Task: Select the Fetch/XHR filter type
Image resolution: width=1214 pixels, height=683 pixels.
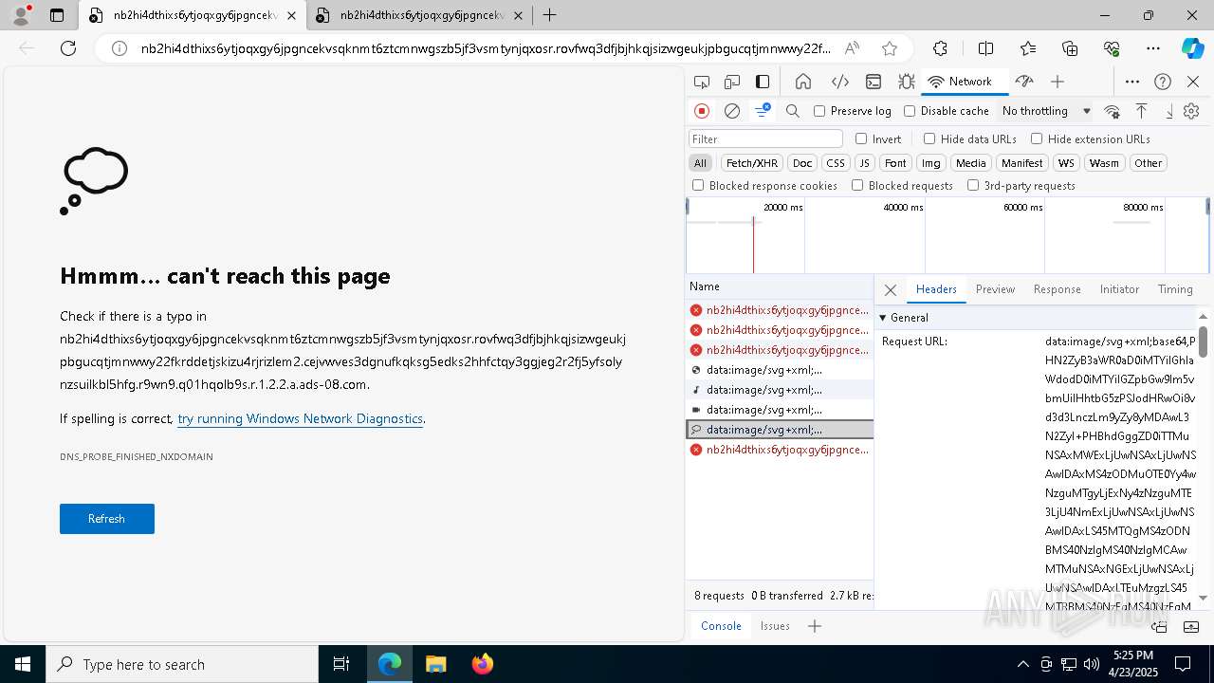Action: click(752, 163)
